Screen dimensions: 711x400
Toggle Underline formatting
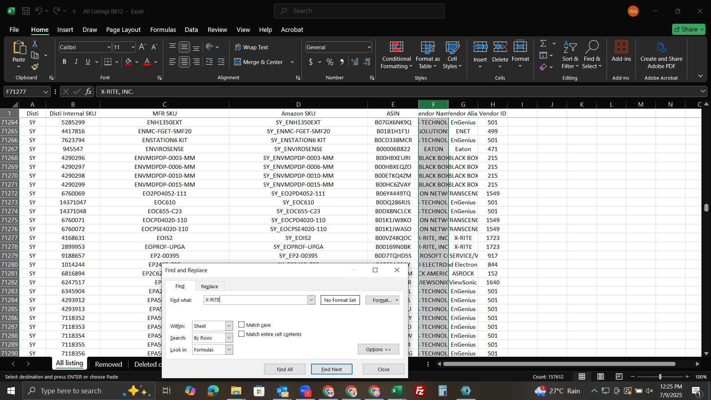(x=88, y=62)
